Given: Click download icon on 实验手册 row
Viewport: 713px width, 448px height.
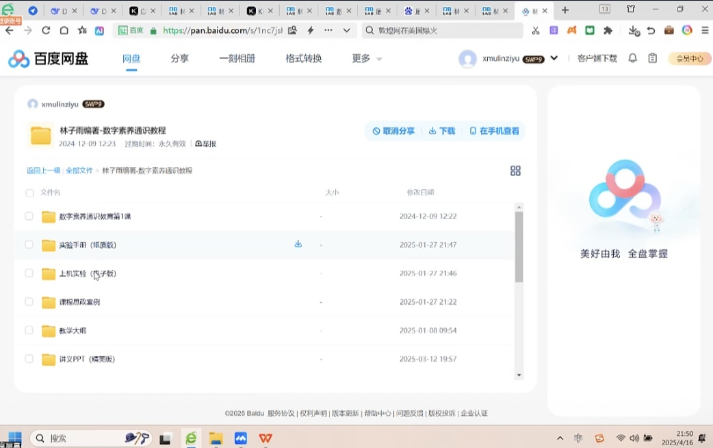Looking at the screenshot, I should tap(298, 244).
